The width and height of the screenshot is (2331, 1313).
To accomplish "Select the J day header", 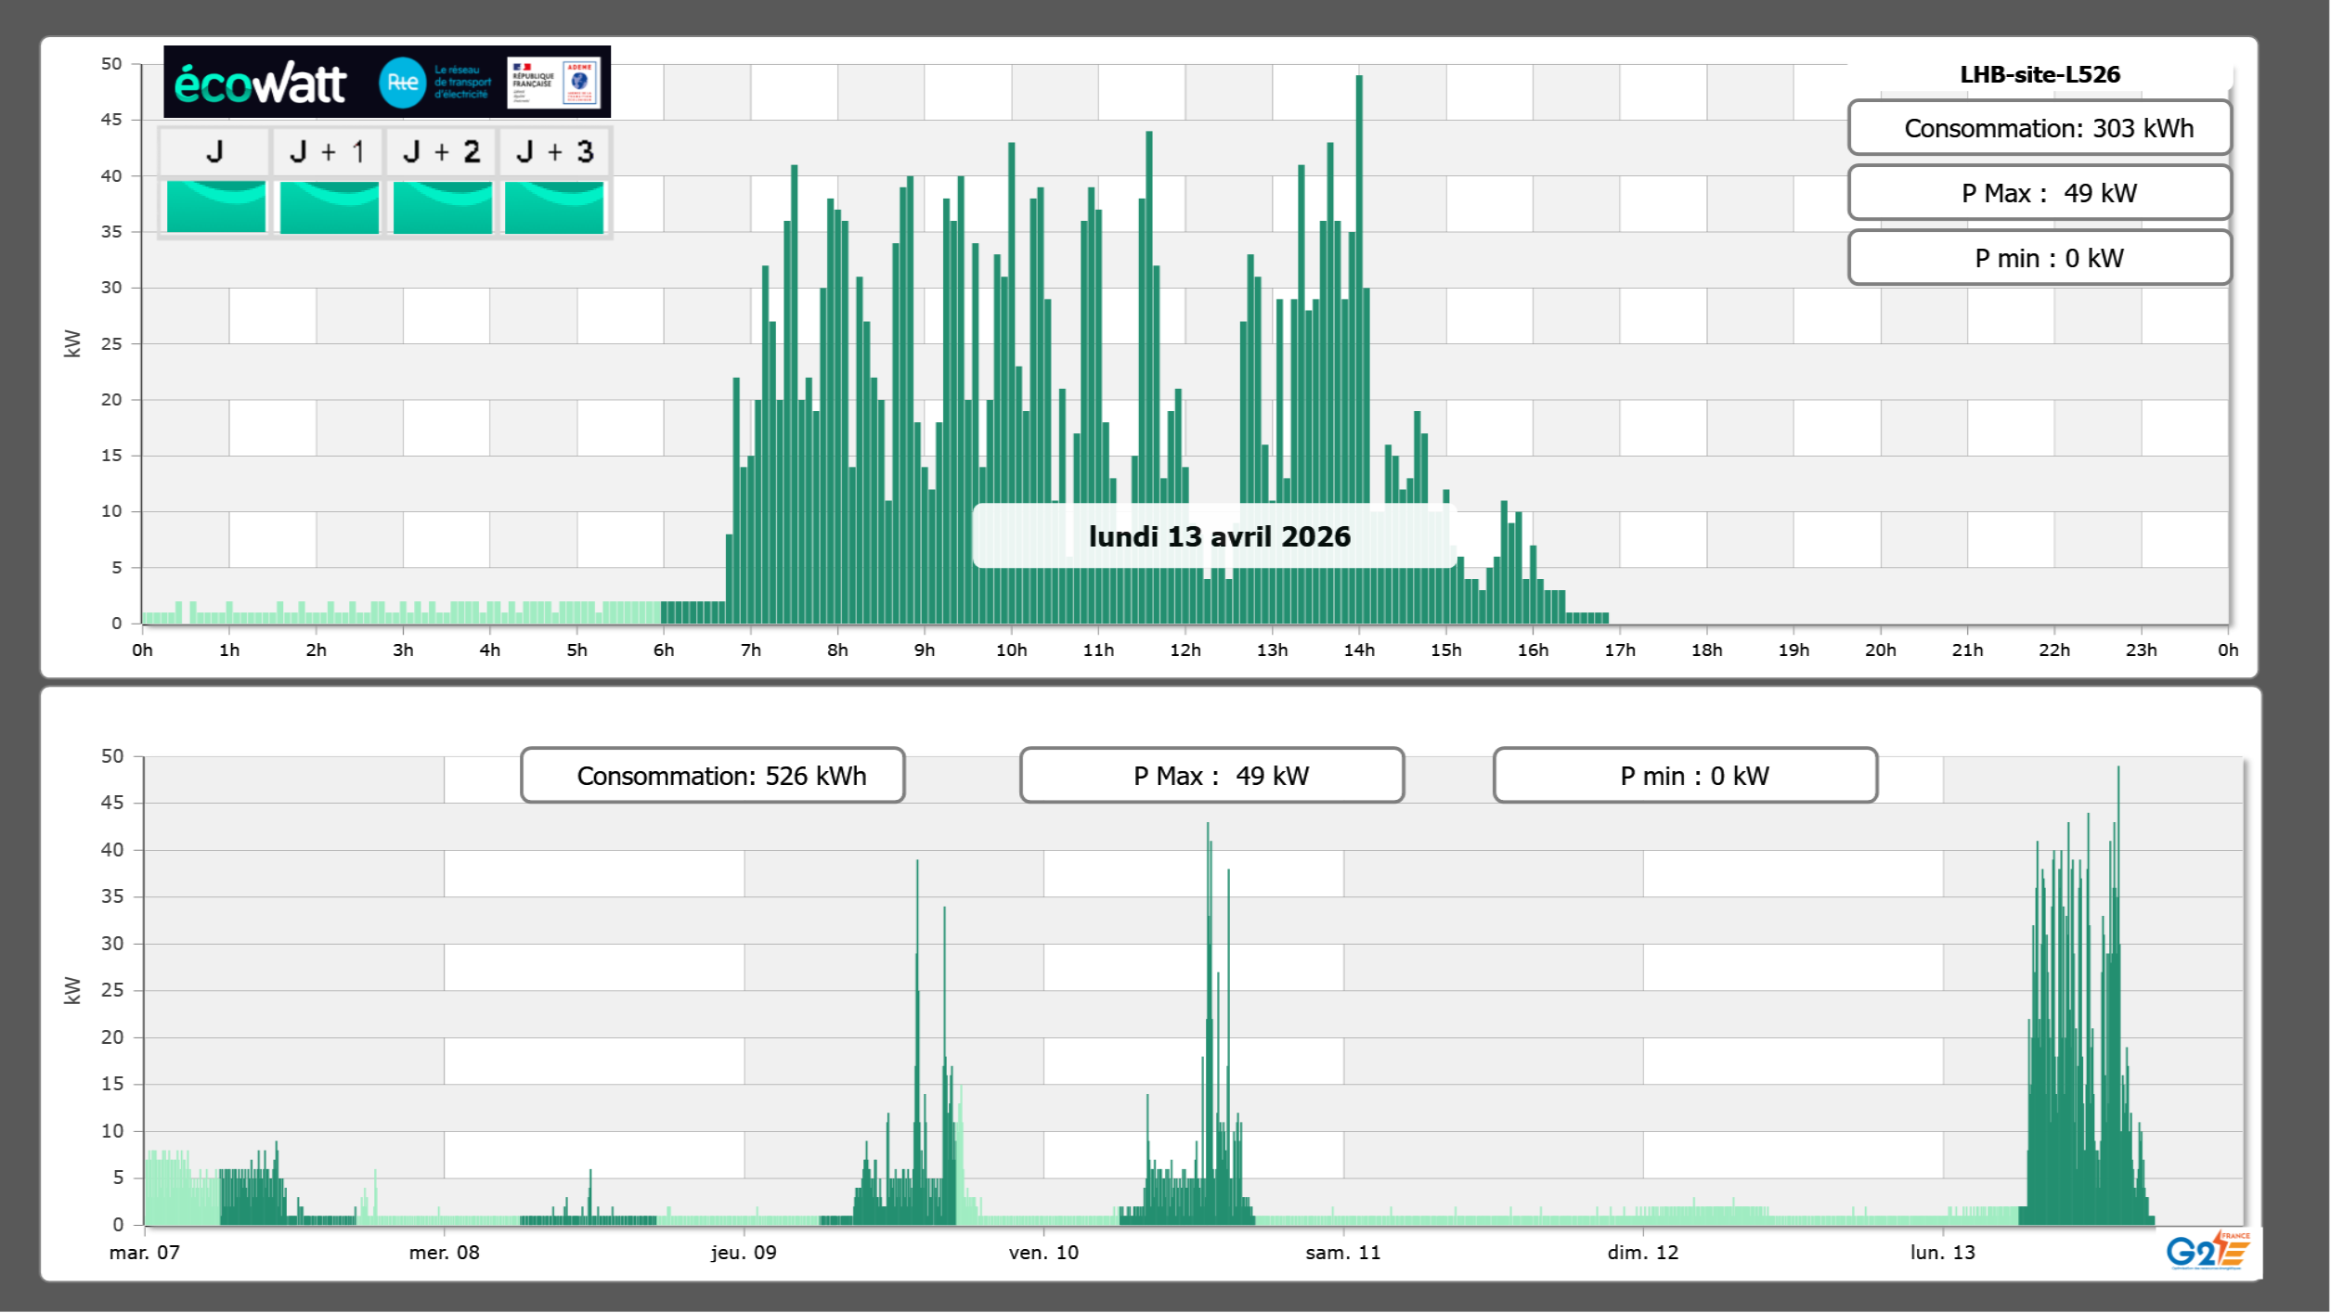I will [x=214, y=151].
